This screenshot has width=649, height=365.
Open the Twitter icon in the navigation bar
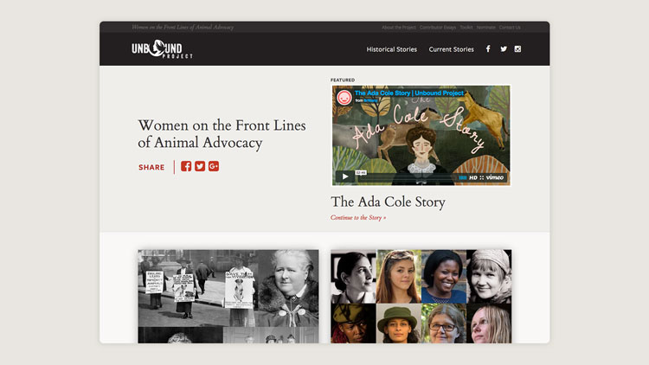[x=504, y=49]
